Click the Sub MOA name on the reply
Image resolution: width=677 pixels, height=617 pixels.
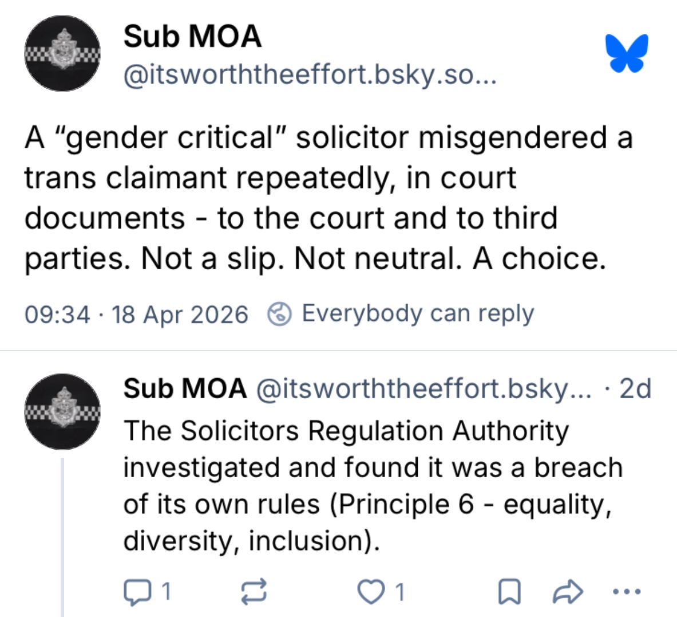185,388
